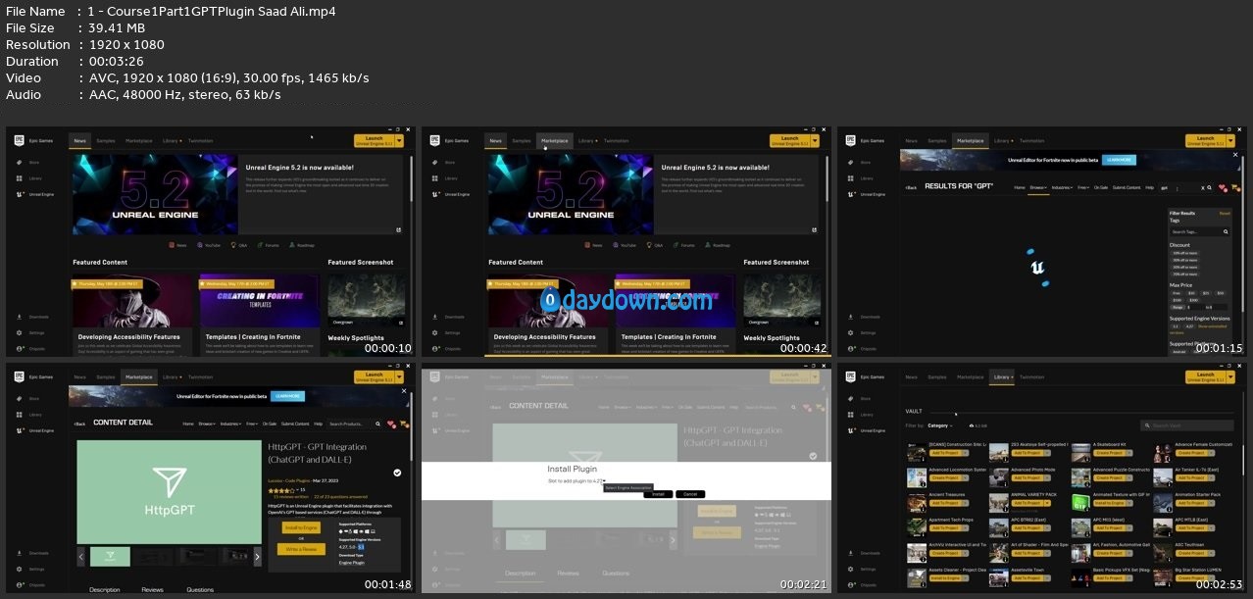Viewport: 1253px width, 599px height.
Task: Click Create Project under A Skateboard Kit
Action: 1110,453
